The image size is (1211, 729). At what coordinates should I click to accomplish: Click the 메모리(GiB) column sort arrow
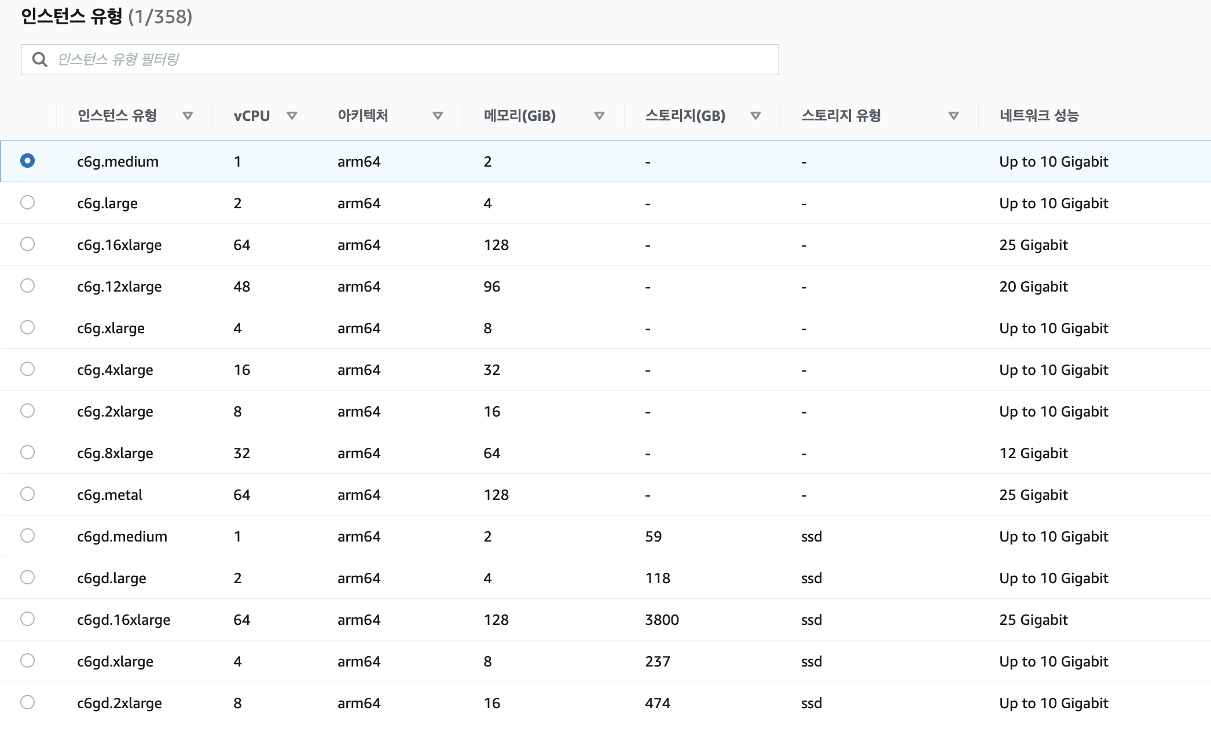click(599, 116)
